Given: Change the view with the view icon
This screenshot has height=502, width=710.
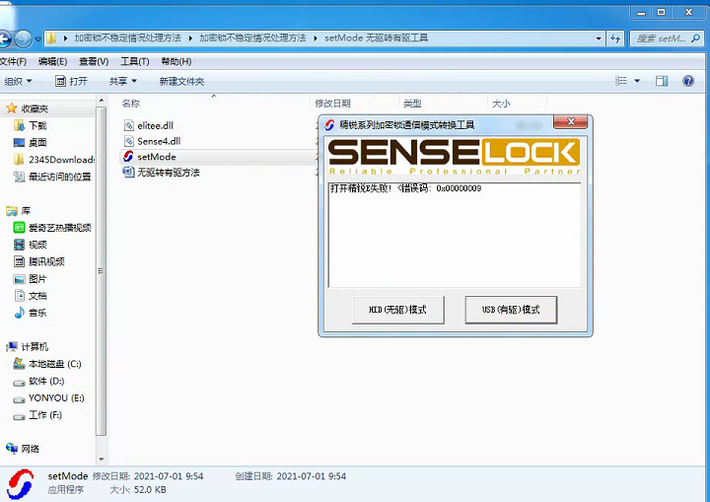Looking at the screenshot, I should 621,81.
